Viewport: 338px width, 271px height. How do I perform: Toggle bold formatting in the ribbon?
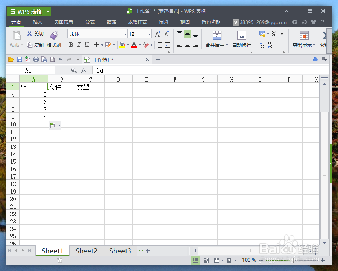(71, 45)
